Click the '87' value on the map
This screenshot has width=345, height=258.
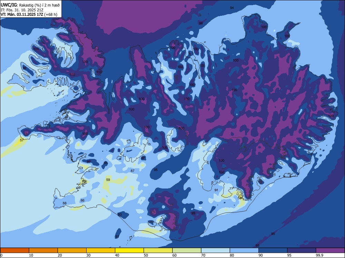tap(132, 171)
